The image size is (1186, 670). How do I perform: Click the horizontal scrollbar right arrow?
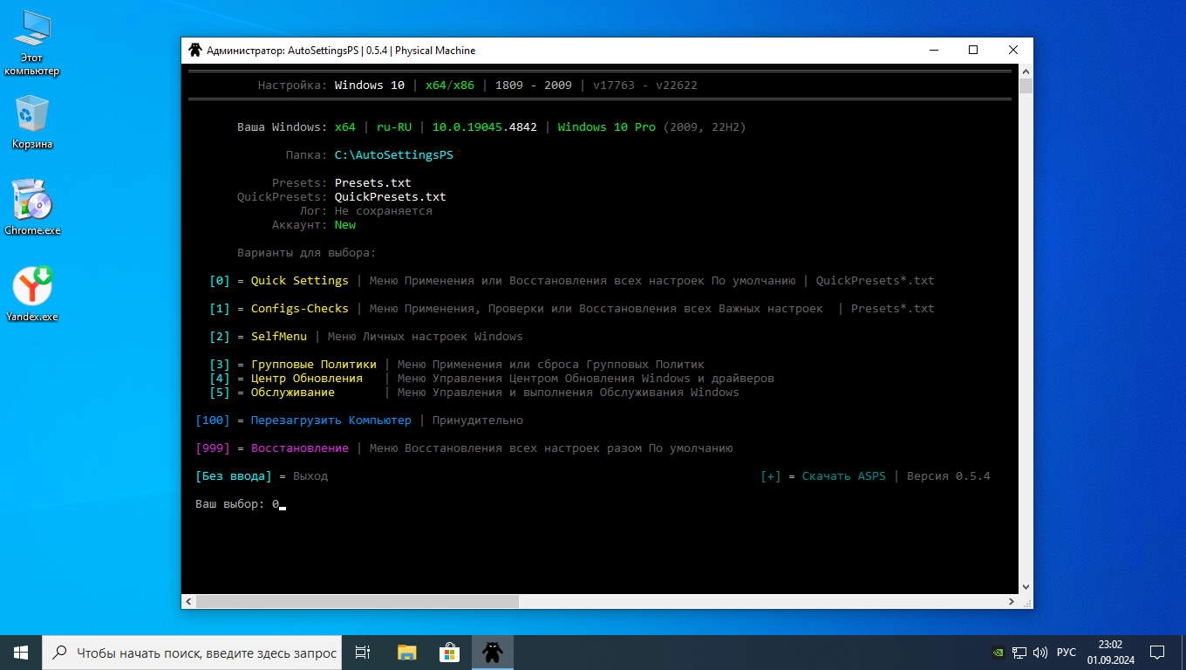[x=1012, y=602]
